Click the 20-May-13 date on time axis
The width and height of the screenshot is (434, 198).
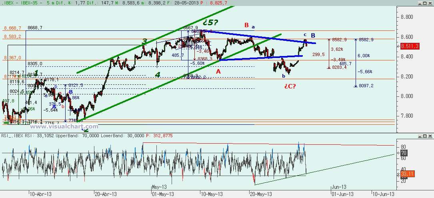(261, 194)
